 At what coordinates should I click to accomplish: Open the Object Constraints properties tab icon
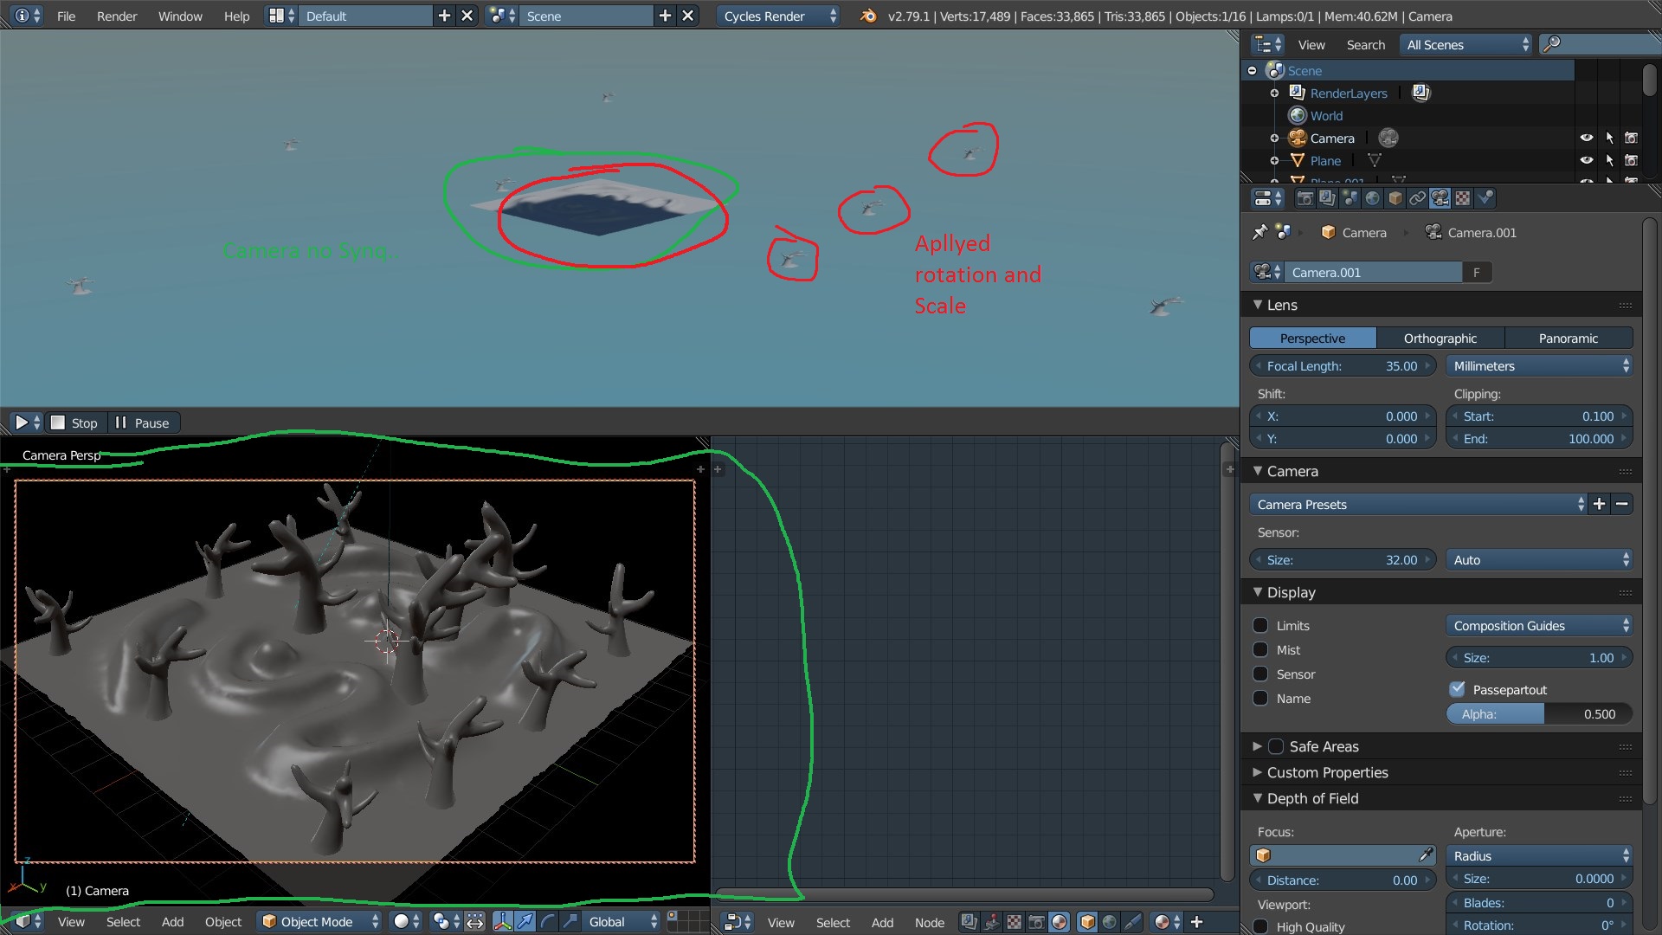pyautogui.click(x=1417, y=198)
